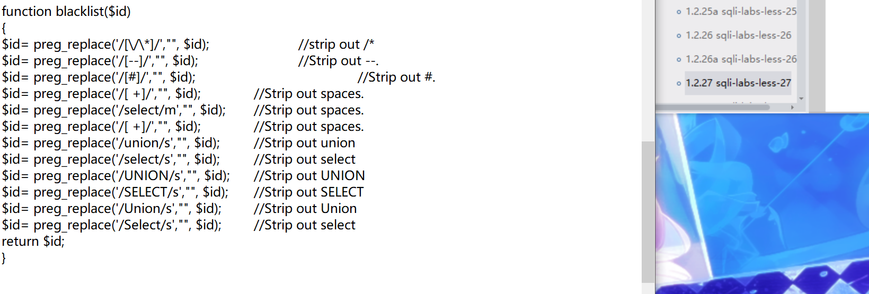Select the highlighted 1.2.27 sqli-labs-less-27 entry

click(738, 83)
